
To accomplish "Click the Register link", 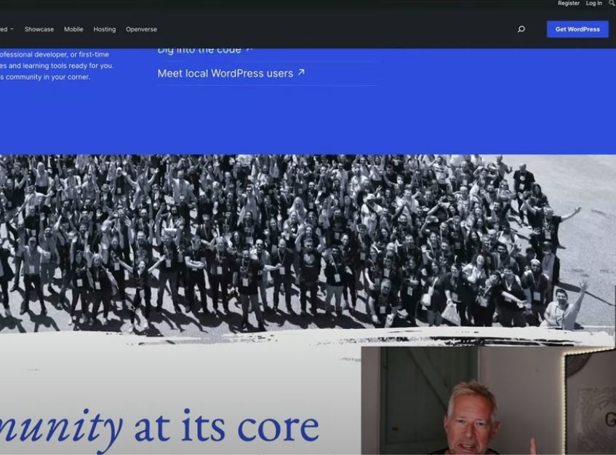I will [569, 4].
